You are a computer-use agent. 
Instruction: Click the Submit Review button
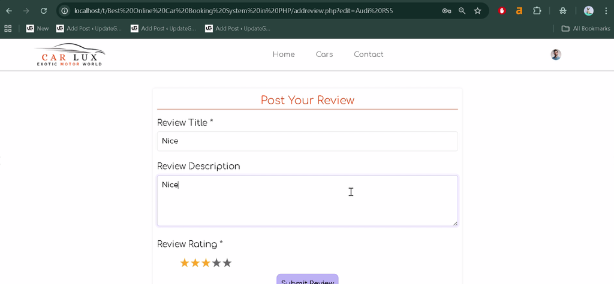point(308,279)
